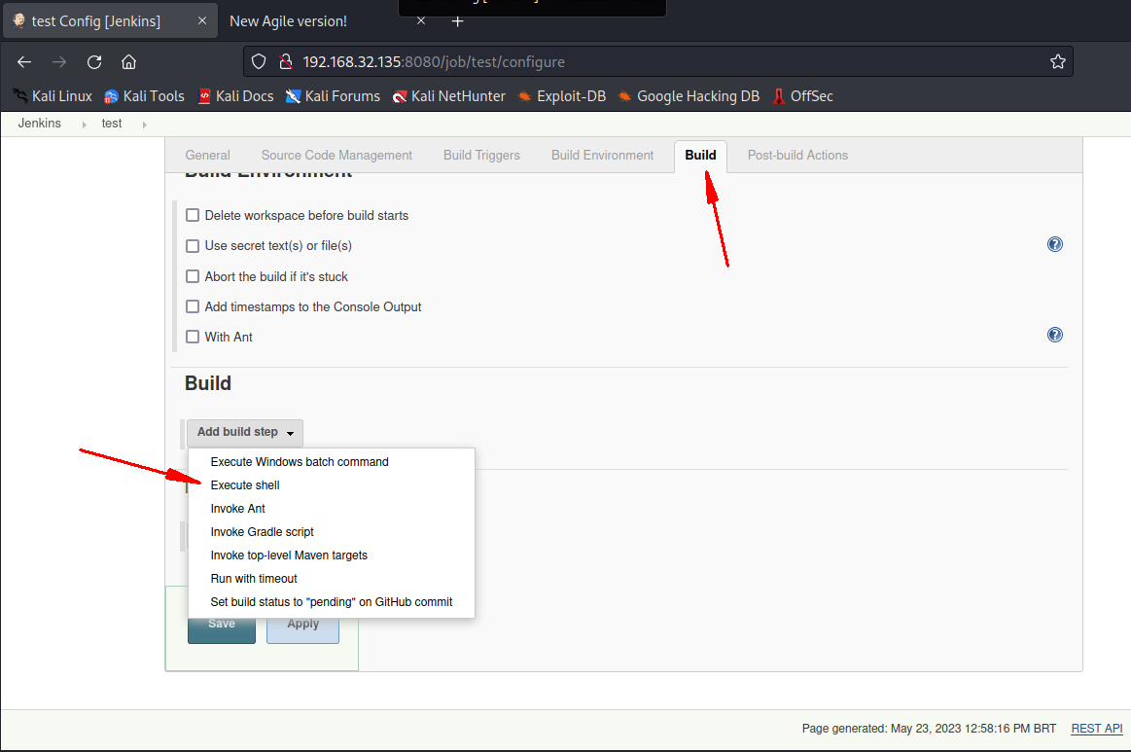The width and height of the screenshot is (1131, 752).
Task: Tick Abort the build if it's stuck
Action: point(193,276)
